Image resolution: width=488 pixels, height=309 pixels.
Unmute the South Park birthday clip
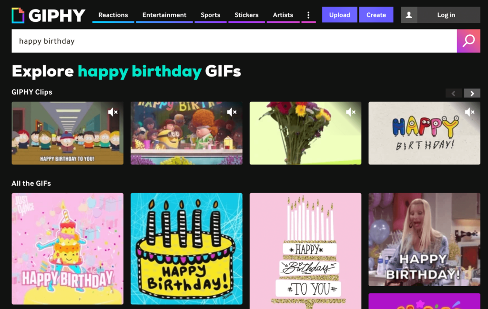[x=112, y=112]
